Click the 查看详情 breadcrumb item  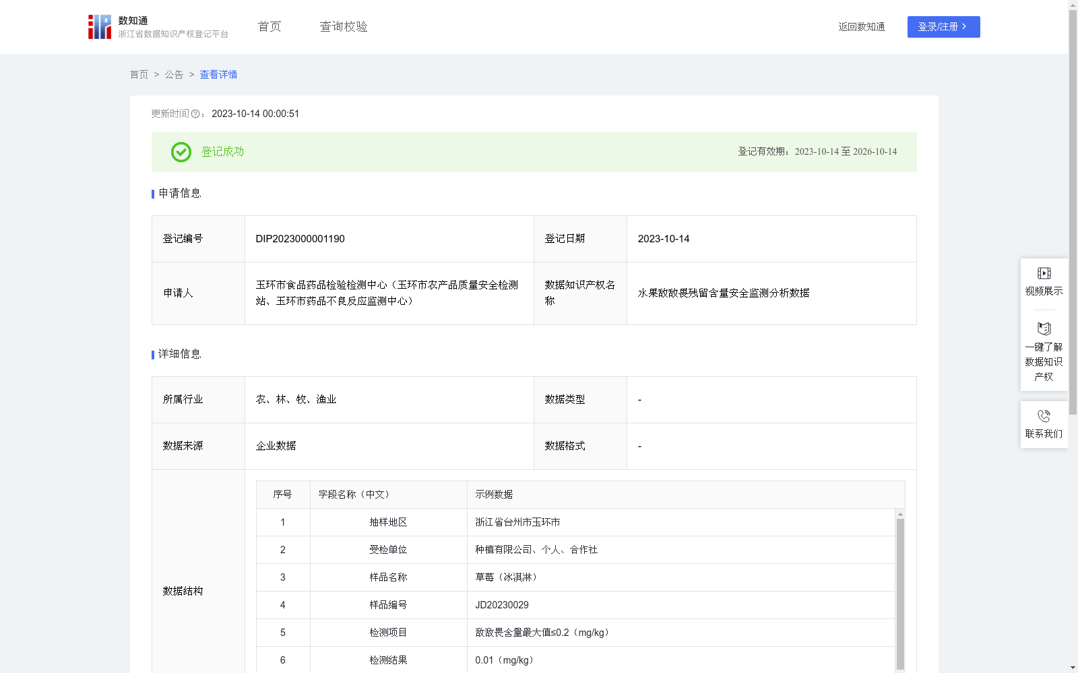tap(218, 75)
